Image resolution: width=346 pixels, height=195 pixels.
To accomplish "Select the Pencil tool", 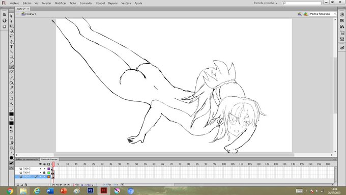I will coord(12,62).
